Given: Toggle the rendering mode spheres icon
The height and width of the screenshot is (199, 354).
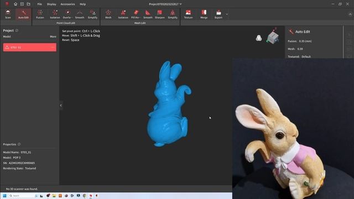Looking at the screenshot, I should [259, 38].
